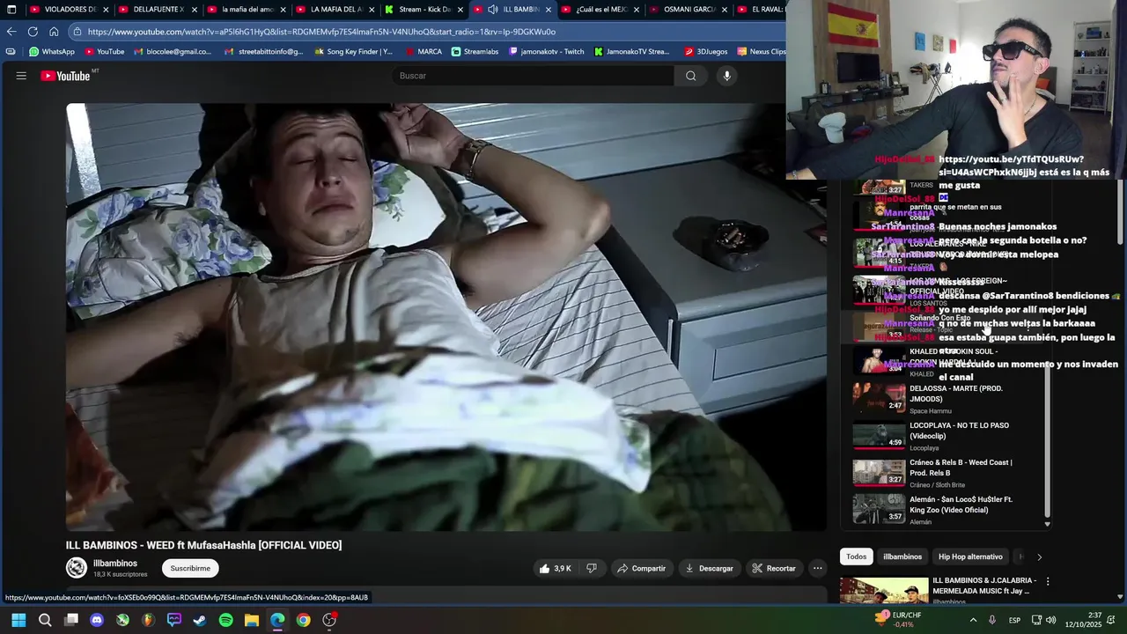Open MARCA bookmark
The image size is (1127, 634).
click(x=423, y=52)
